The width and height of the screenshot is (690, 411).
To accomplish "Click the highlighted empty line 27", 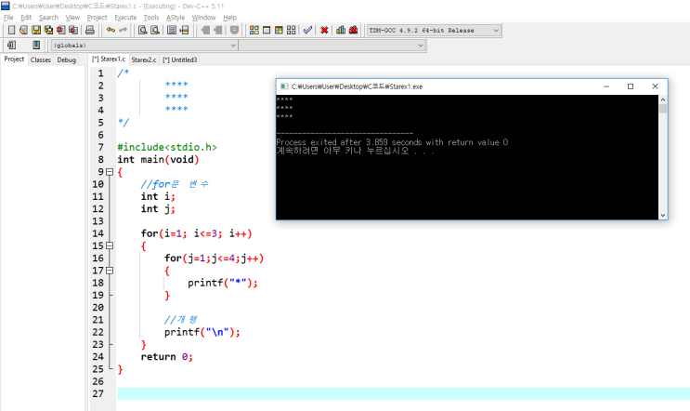I will click(x=403, y=394).
